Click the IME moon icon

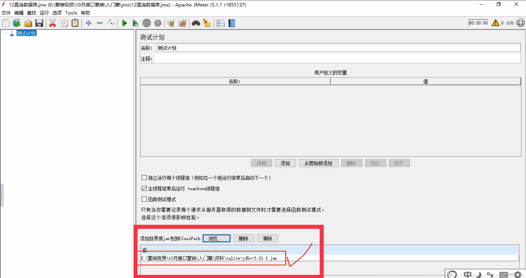tap(478, 275)
